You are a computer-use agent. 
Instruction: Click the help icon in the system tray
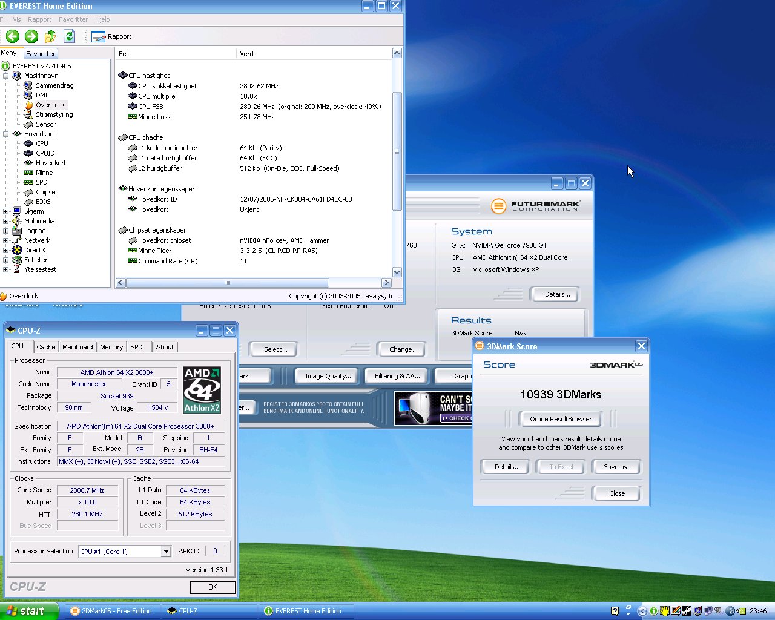coord(615,611)
